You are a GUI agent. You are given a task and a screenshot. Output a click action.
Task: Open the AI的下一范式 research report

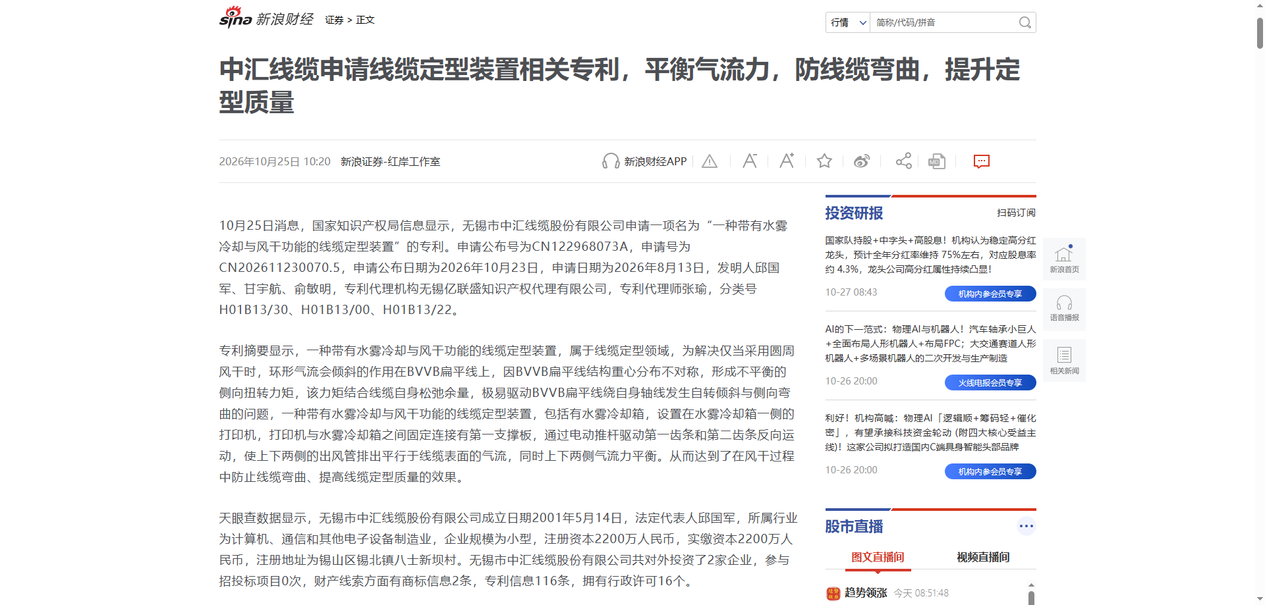coord(930,344)
